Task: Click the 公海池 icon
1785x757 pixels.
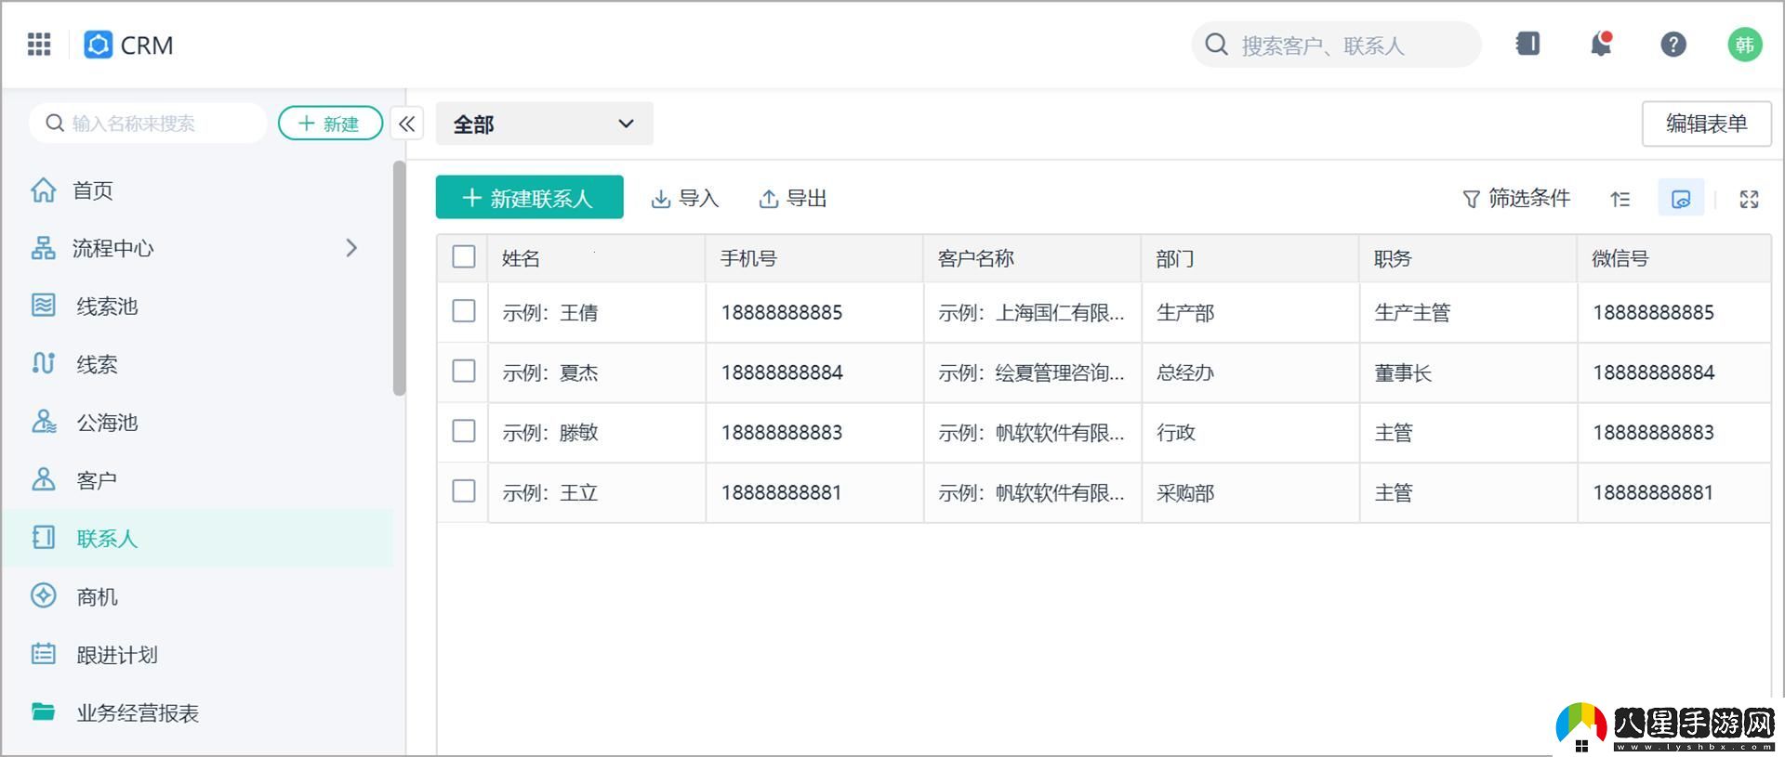Action: [44, 422]
